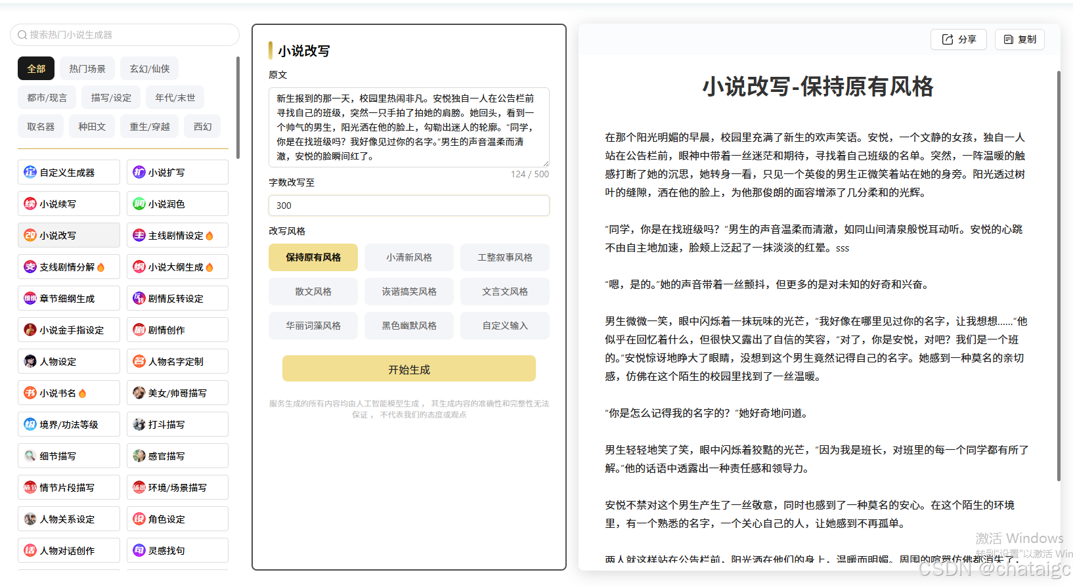Viewport: 1073px width, 587px height.
Task: Click the 小说改写-保持原有风格 result title
Action: tap(818, 87)
